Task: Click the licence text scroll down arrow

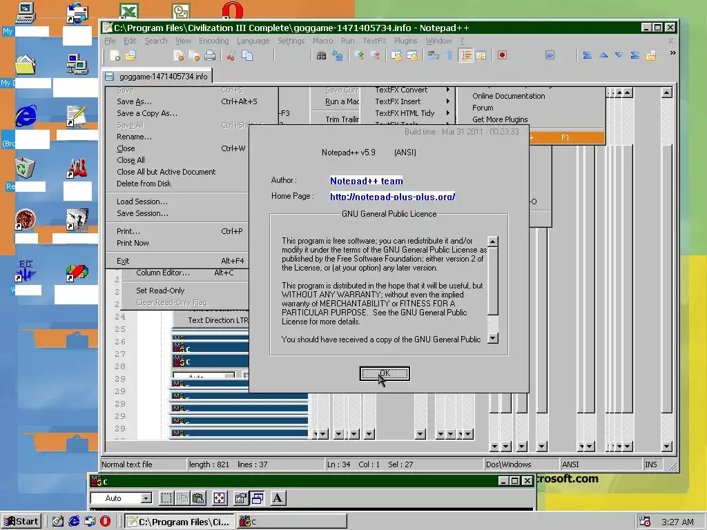Action: point(493,338)
